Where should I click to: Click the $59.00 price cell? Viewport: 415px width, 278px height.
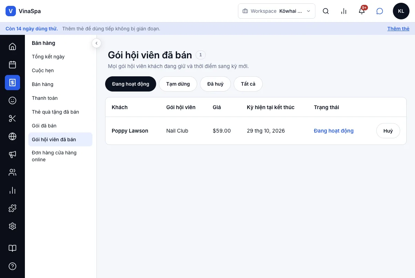[x=222, y=131]
